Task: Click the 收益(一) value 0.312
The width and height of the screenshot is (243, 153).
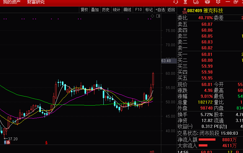Action: click(x=207, y=126)
